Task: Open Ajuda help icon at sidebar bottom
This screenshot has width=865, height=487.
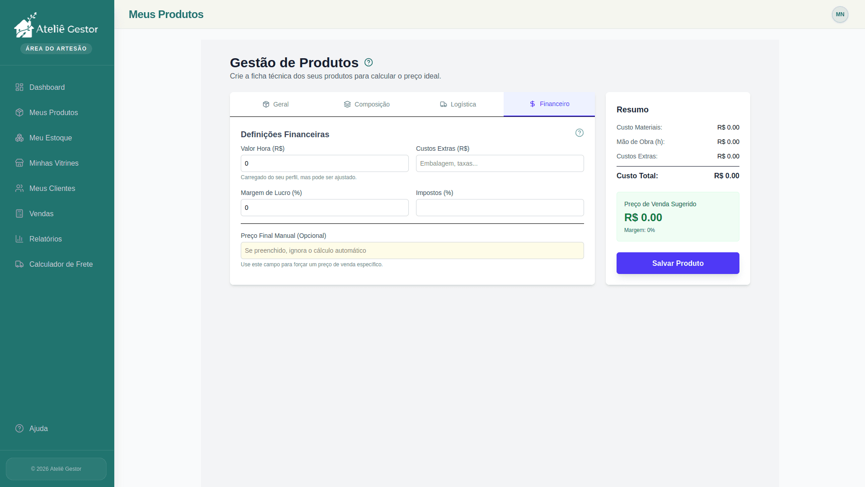Action: click(x=19, y=428)
